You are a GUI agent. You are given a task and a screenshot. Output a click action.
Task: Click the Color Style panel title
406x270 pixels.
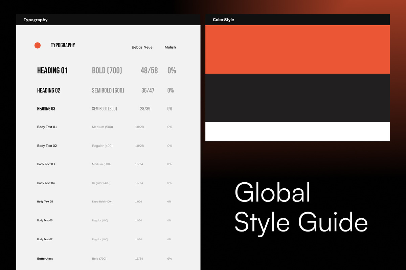(223, 20)
